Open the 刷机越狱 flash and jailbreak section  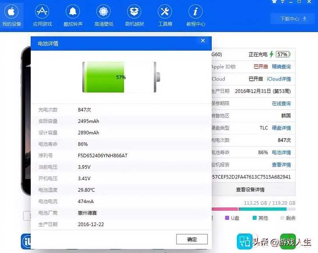[134, 16]
